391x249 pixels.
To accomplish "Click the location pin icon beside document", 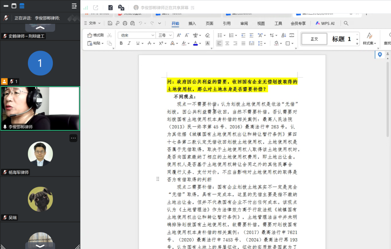I will tap(380, 55).
